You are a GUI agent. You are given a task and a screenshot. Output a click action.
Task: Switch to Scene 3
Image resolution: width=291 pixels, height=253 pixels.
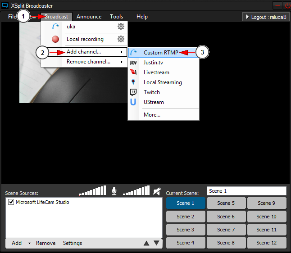[x=186, y=230]
